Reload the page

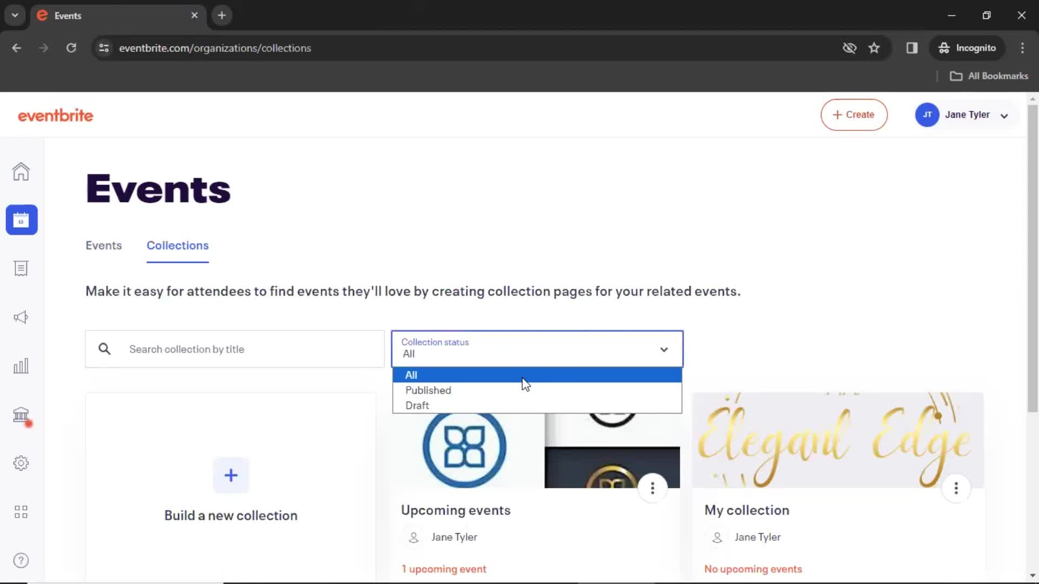(71, 48)
